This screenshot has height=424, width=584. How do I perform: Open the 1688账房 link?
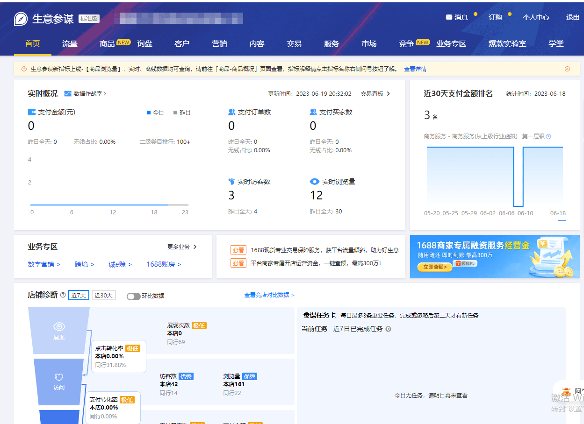(164, 264)
